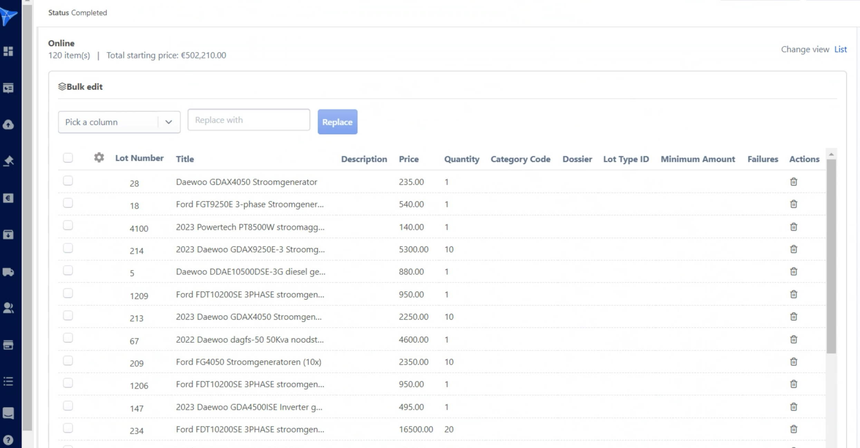Select checkbox for lot 214 row
Viewport: 860px width, 448px height.
point(68,248)
